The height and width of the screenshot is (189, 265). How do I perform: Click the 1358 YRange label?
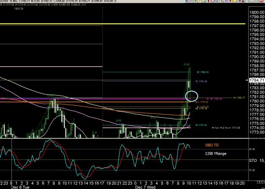[216, 154]
